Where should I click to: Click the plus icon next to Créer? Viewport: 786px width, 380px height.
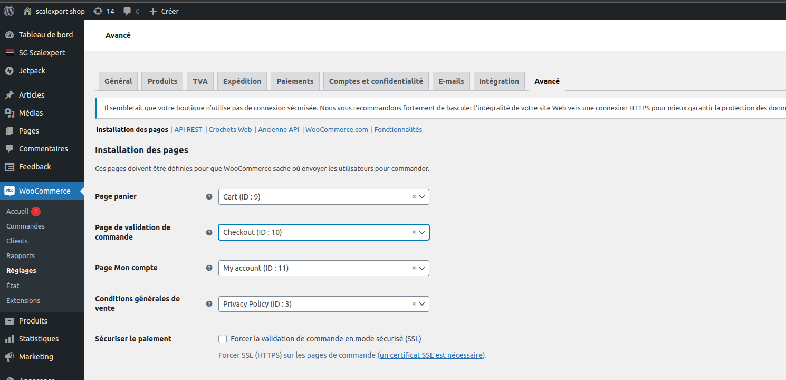click(153, 11)
